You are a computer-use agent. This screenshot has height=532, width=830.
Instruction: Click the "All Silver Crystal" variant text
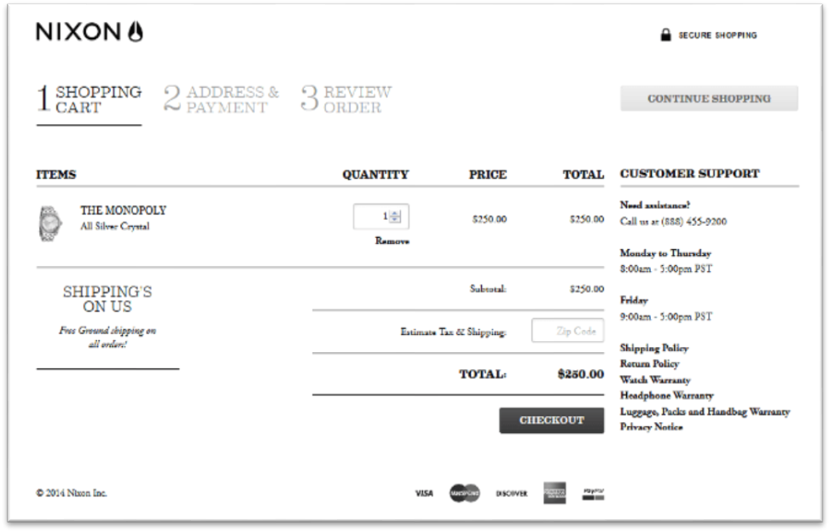pyautogui.click(x=115, y=226)
